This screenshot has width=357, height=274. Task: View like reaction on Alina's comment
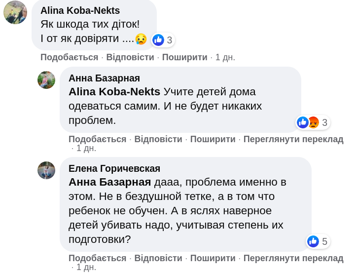158,40
